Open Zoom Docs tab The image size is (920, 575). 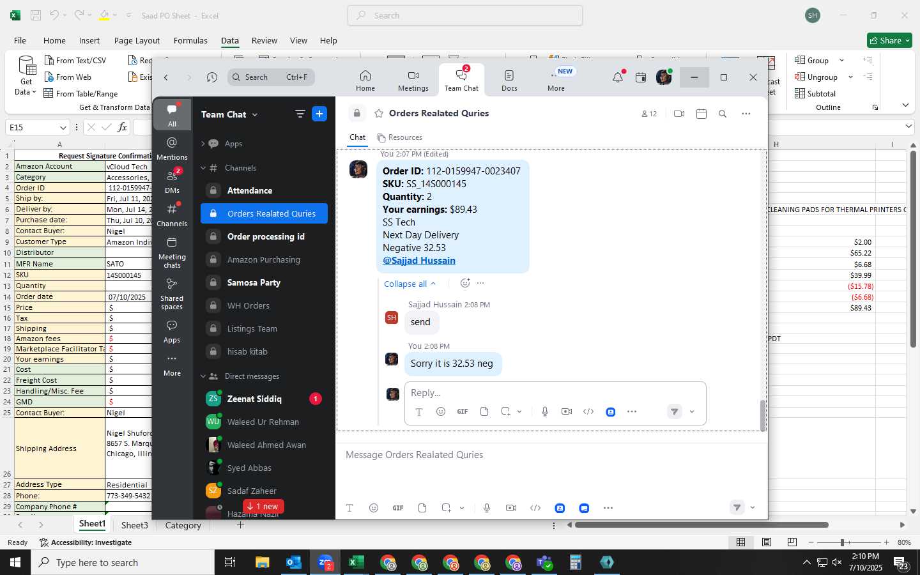[509, 80]
